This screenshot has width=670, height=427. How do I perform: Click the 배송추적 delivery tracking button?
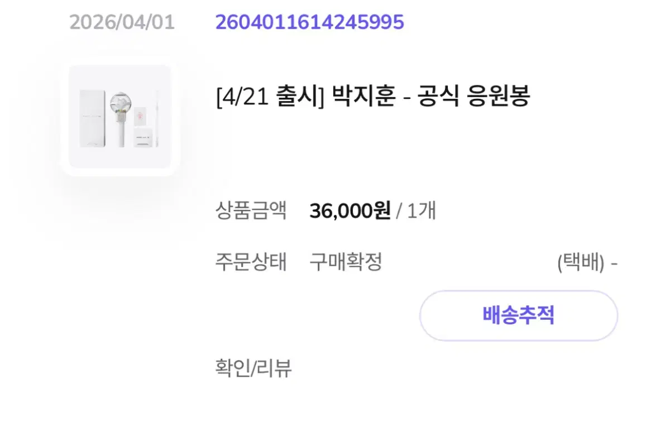point(519,315)
